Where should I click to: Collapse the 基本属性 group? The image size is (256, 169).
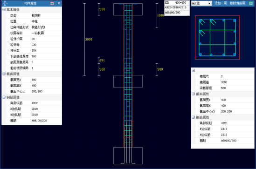click(4, 10)
